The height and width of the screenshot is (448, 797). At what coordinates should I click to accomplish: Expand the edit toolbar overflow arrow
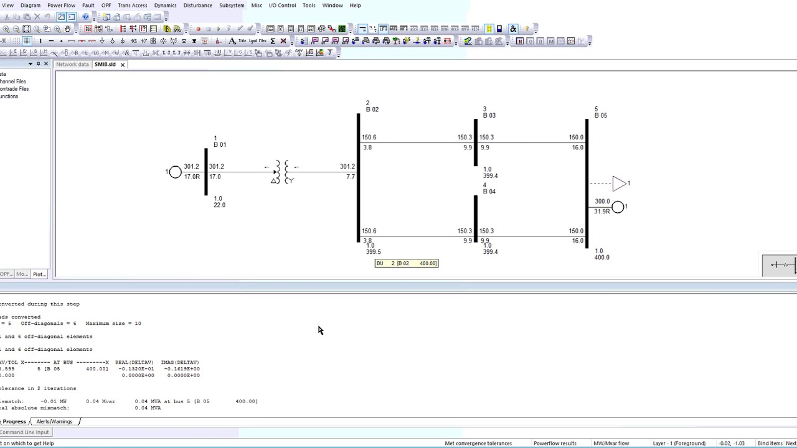(95, 18)
